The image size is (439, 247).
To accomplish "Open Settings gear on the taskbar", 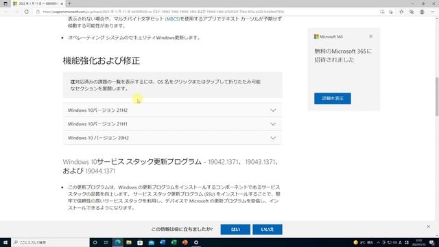I will coord(196,242).
